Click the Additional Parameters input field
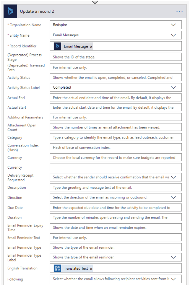The width and height of the screenshot is (190, 288). pos(116,117)
